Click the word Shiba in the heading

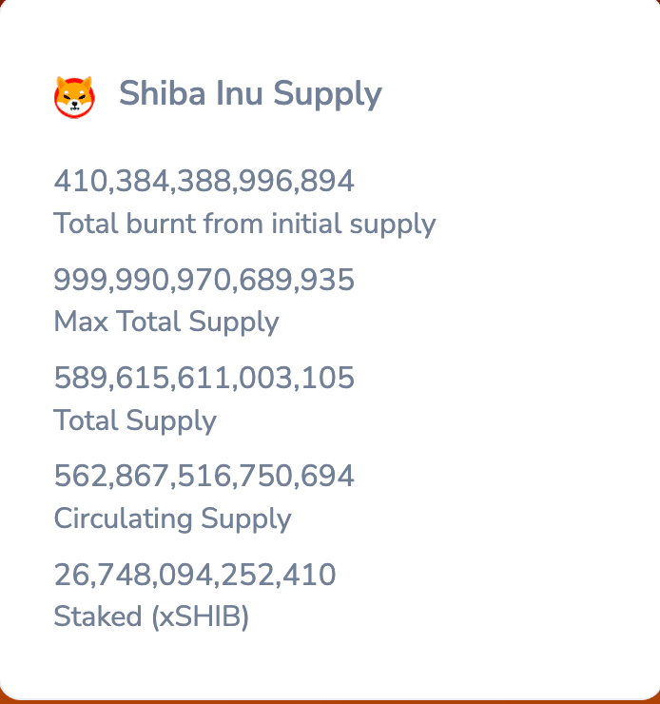162,93
